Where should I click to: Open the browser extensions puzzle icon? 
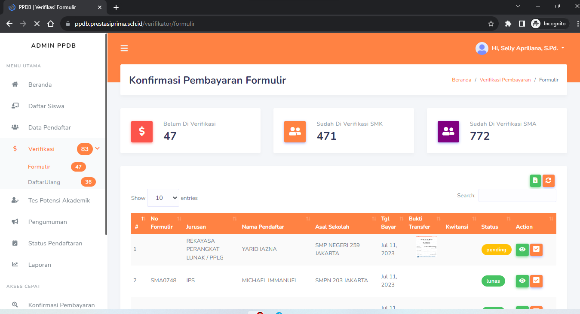(508, 24)
